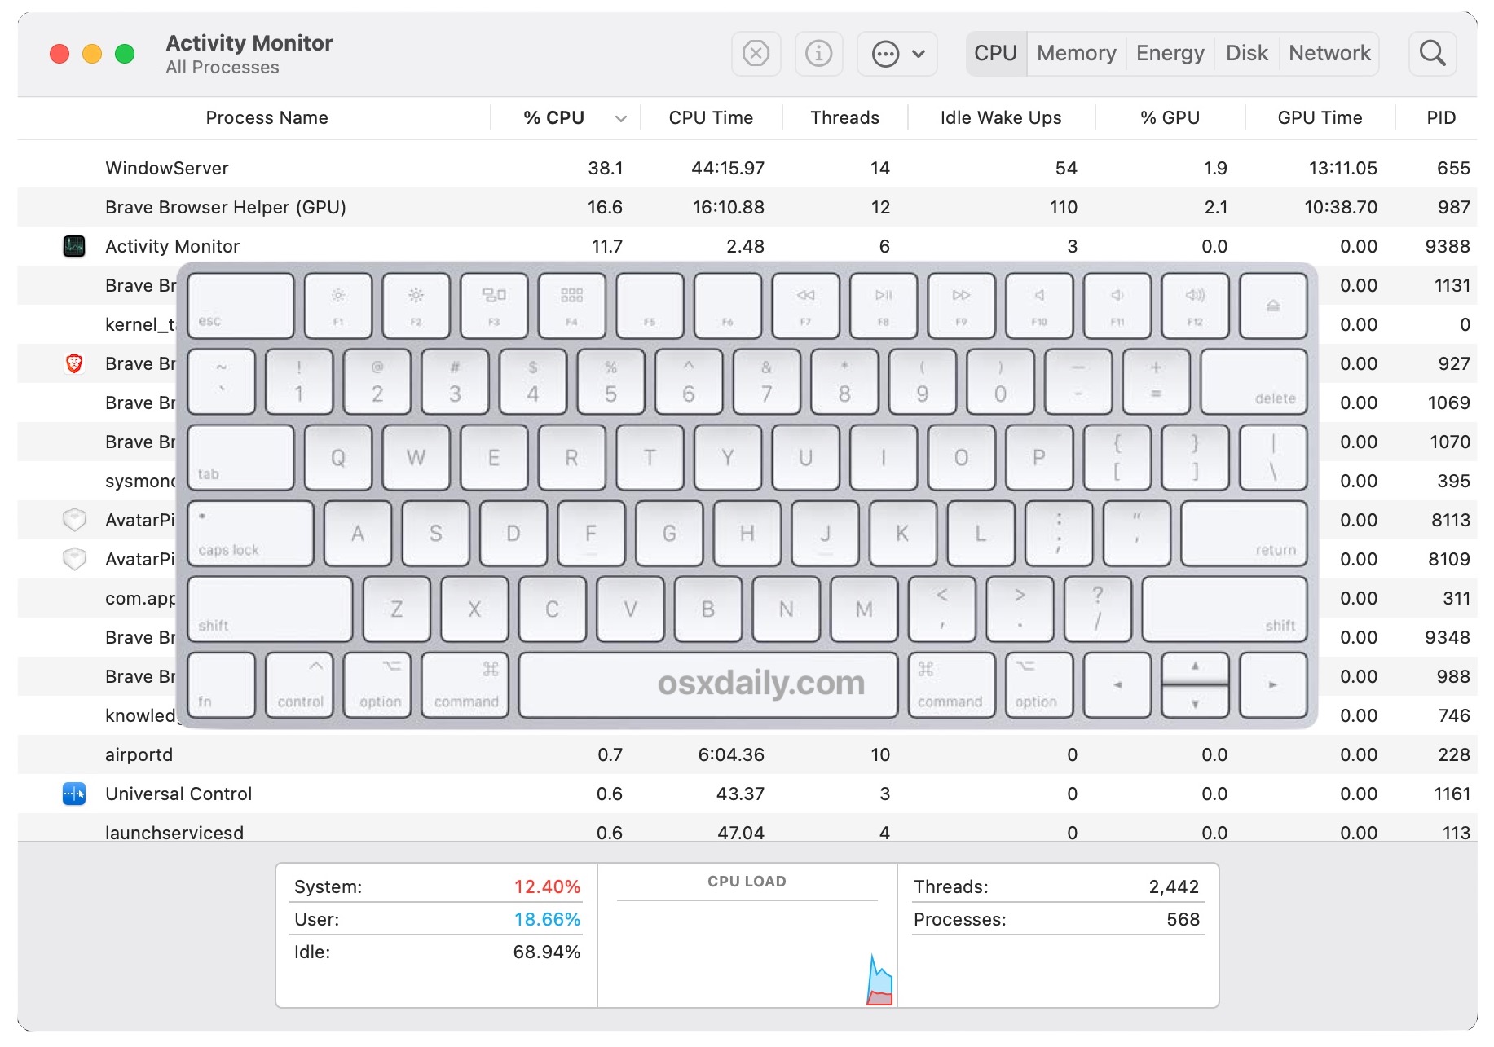Screen dimensions: 1494x1047
Task: Click the return key on keyboard overlay
Action: click(x=1244, y=533)
